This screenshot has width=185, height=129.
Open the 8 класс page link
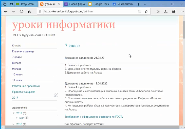[17, 63]
